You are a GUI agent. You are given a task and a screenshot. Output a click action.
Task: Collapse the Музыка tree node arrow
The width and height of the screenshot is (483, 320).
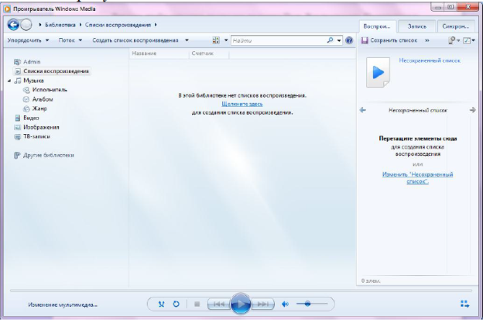coord(9,81)
